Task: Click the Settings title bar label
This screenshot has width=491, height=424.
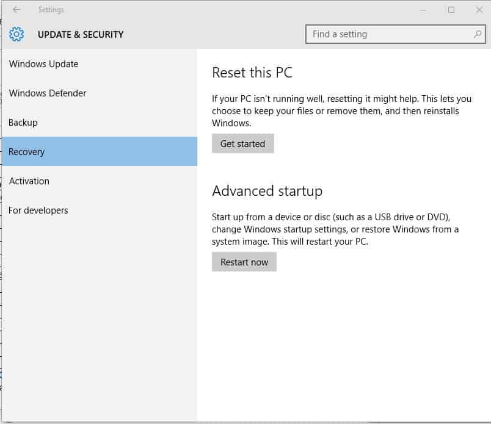Action: pos(51,10)
